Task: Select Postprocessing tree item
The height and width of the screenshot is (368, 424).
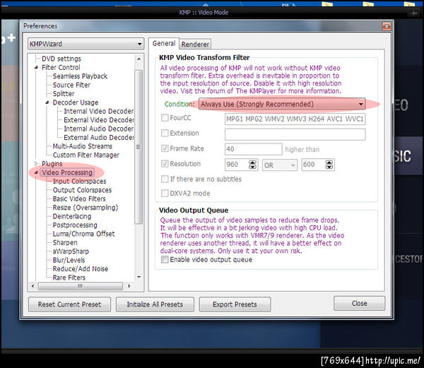Action: point(75,225)
